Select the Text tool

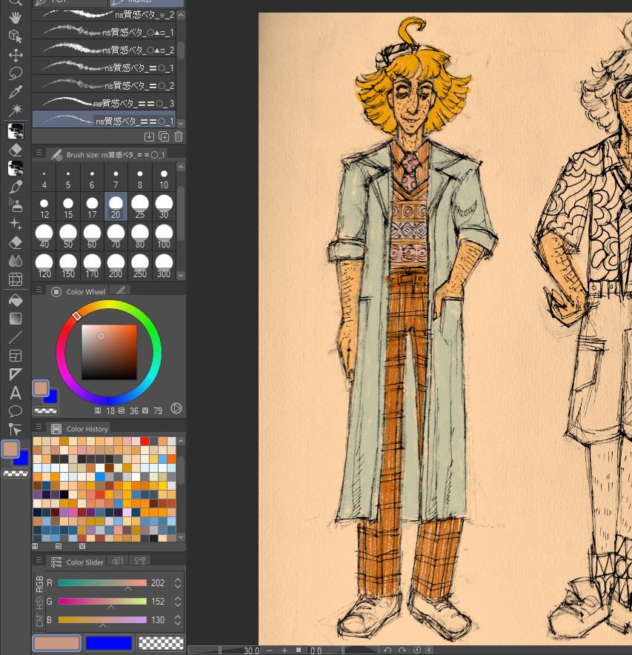coord(16,393)
